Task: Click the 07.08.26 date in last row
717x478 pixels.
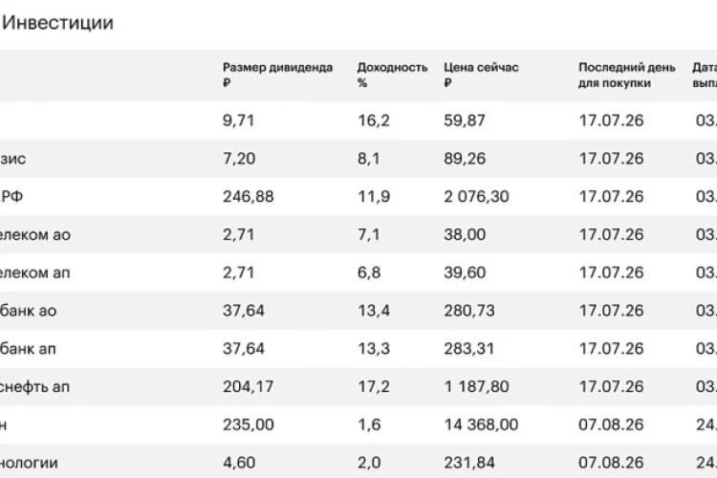Action: pyautogui.click(x=611, y=463)
